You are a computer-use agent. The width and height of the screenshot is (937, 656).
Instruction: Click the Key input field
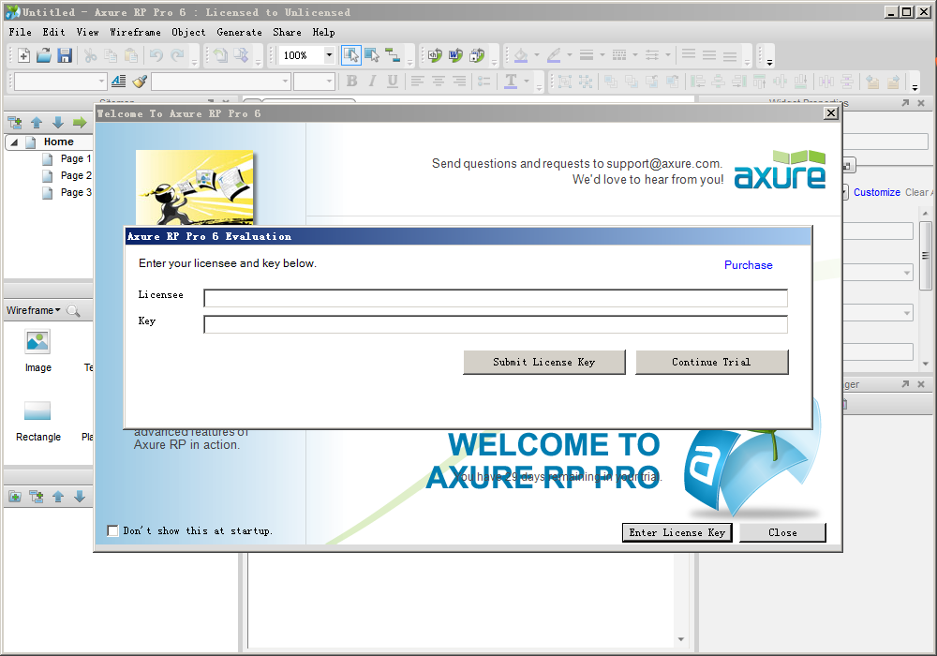point(496,324)
